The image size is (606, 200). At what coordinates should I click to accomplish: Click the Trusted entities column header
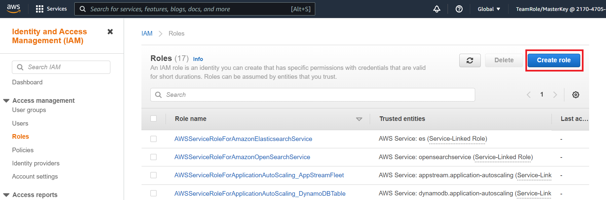[402, 119]
